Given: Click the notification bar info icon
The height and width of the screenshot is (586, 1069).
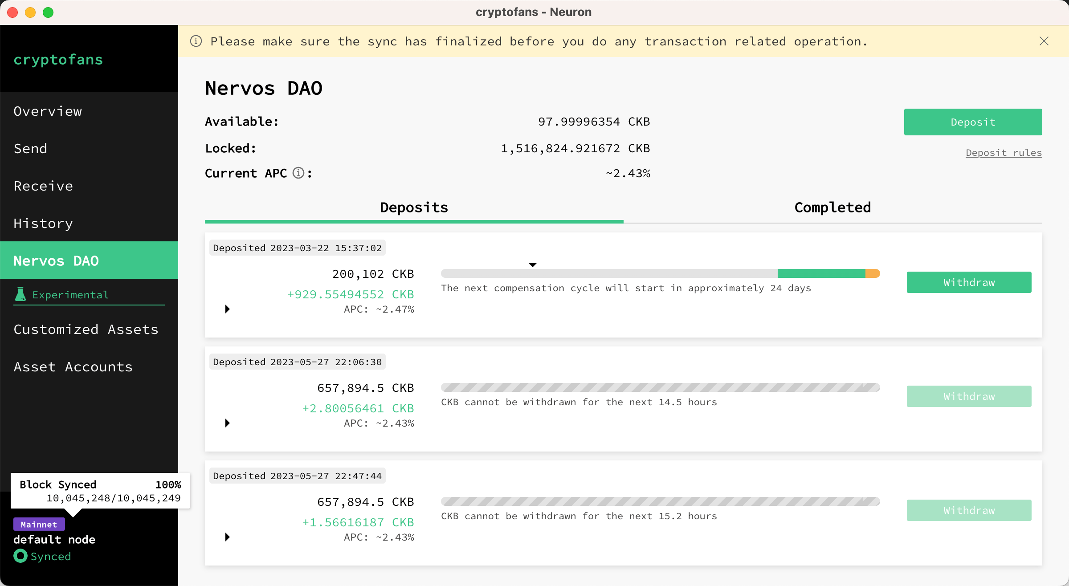Looking at the screenshot, I should pos(196,41).
